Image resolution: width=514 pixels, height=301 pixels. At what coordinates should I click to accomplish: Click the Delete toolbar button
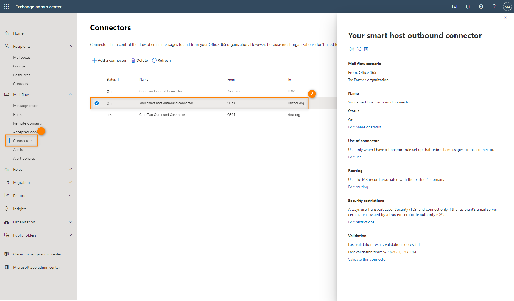pyautogui.click(x=139, y=60)
